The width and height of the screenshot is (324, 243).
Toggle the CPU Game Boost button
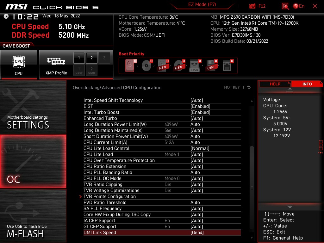click(19, 64)
